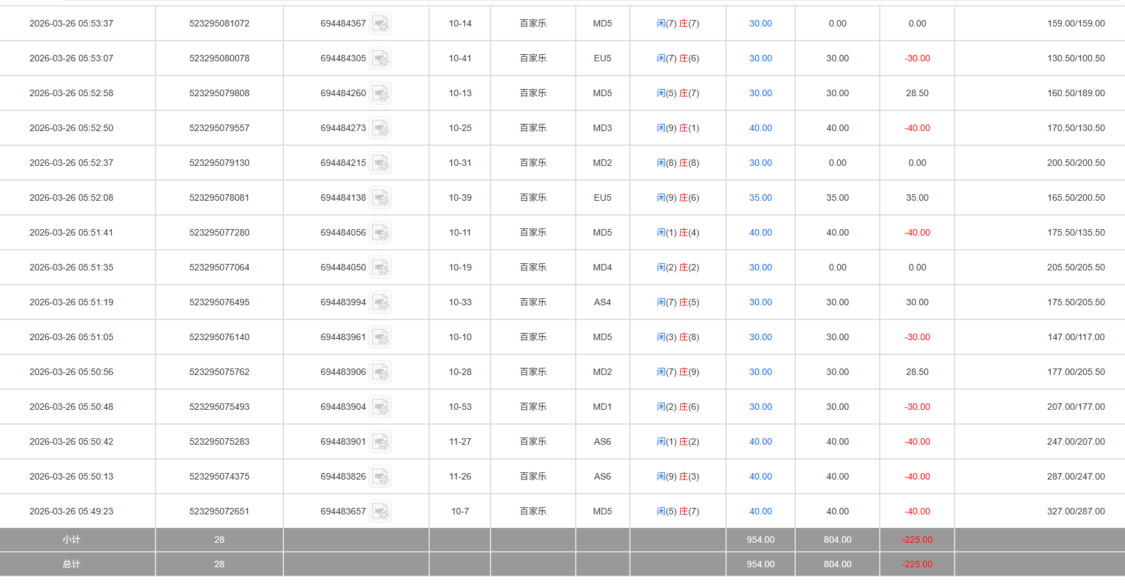This screenshot has height=586, width=1125.
Task: Open video replay icon for round 694484367
Action: [x=380, y=24]
